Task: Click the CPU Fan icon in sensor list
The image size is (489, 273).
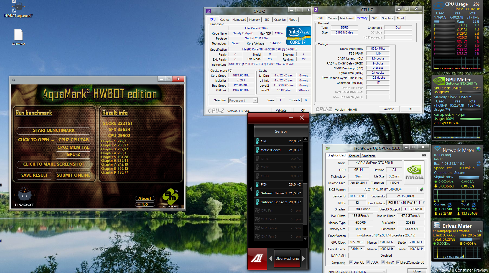Action: [257, 210]
